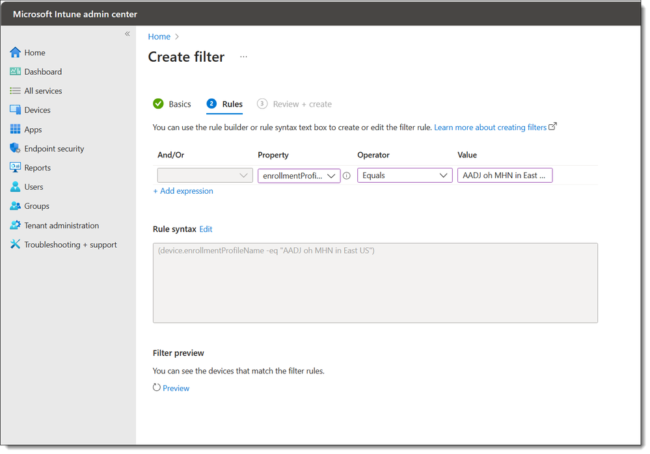Select the All services list icon

click(16, 90)
